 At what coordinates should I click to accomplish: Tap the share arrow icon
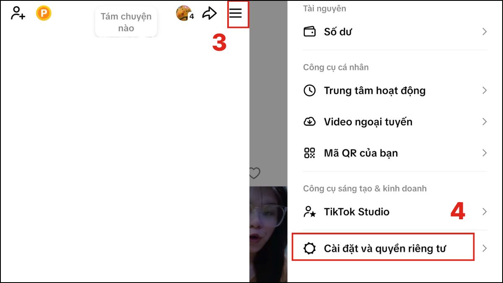point(209,13)
